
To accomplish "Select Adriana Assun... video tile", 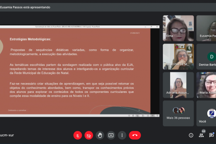I will [x=178, y=85].
